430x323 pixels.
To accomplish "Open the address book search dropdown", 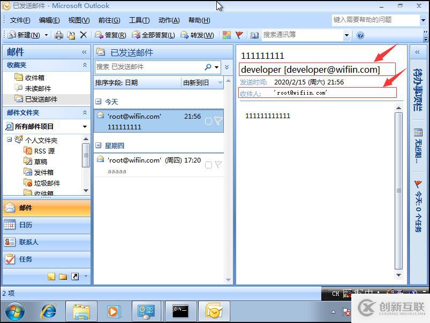I will pyautogui.click(x=346, y=35).
